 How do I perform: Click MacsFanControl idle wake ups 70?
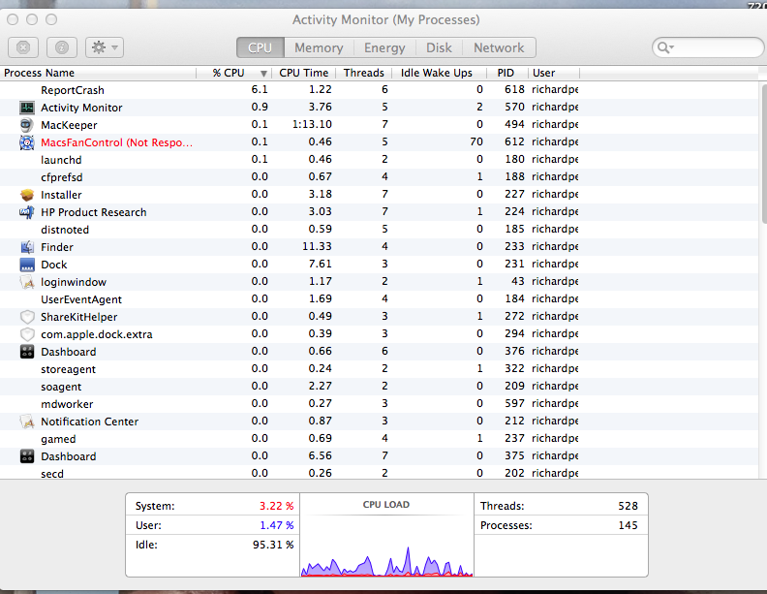476,141
